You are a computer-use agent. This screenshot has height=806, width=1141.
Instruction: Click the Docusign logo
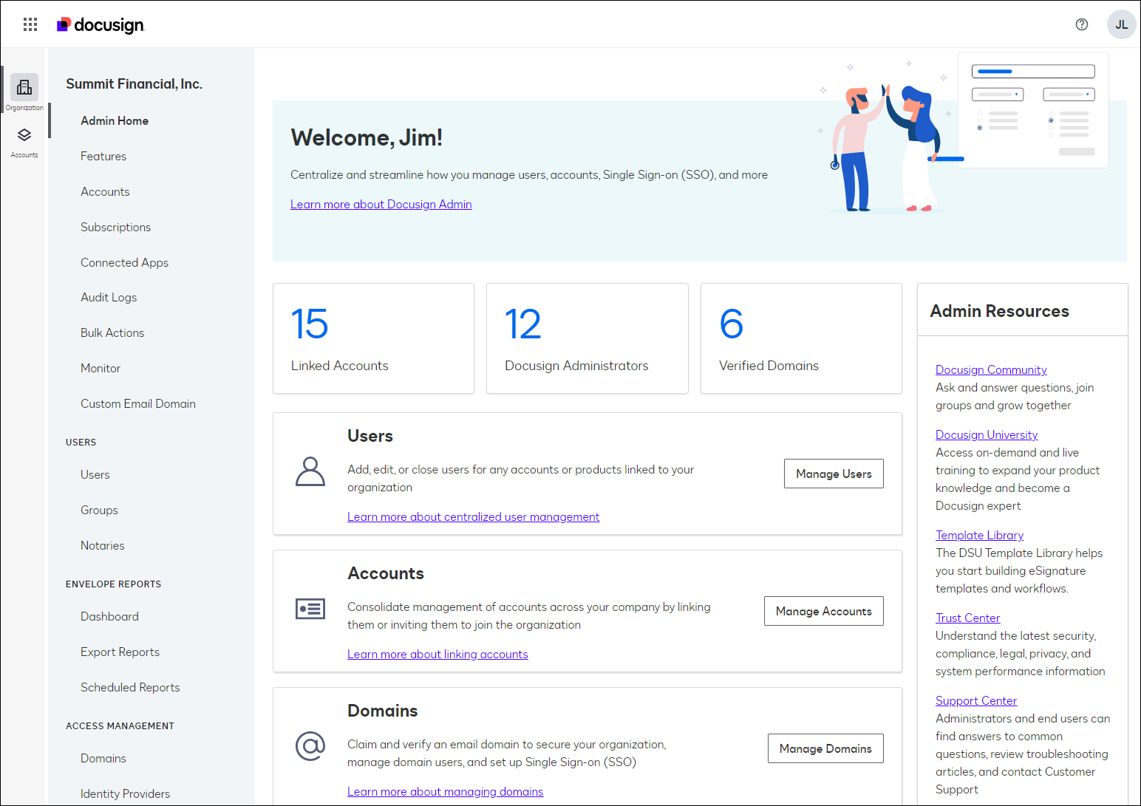click(x=101, y=24)
